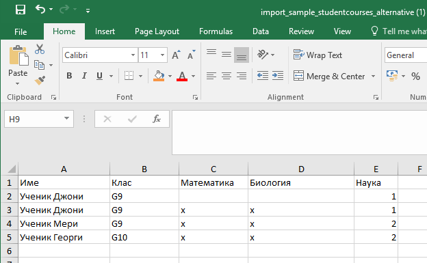
Task: Click the Increase Font Size icon
Action: point(176,55)
